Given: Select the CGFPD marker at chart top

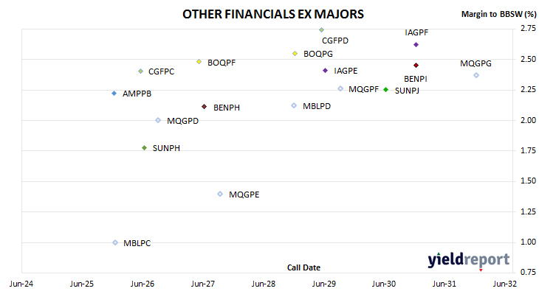Looking at the screenshot, I should (321, 30).
